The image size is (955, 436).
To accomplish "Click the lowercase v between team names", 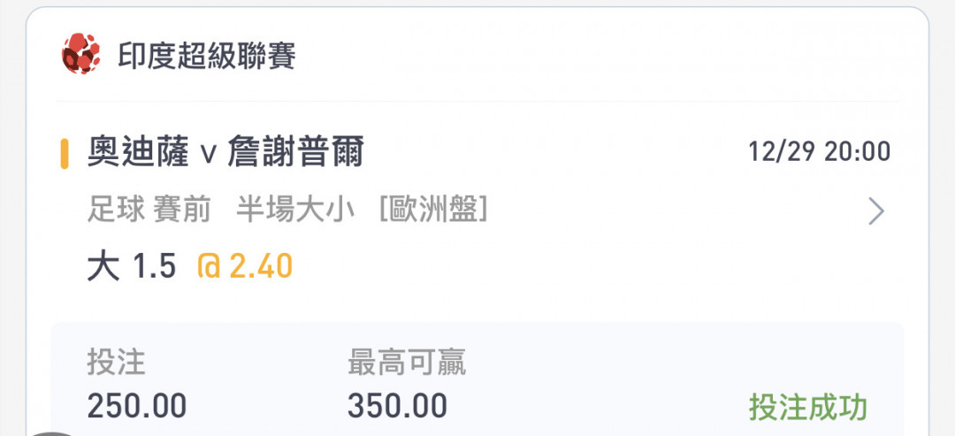I will pyautogui.click(x=209, y=155).
